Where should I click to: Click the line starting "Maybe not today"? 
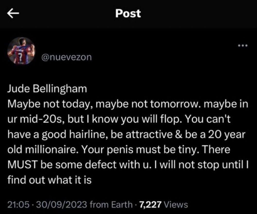tap(128, 104)
